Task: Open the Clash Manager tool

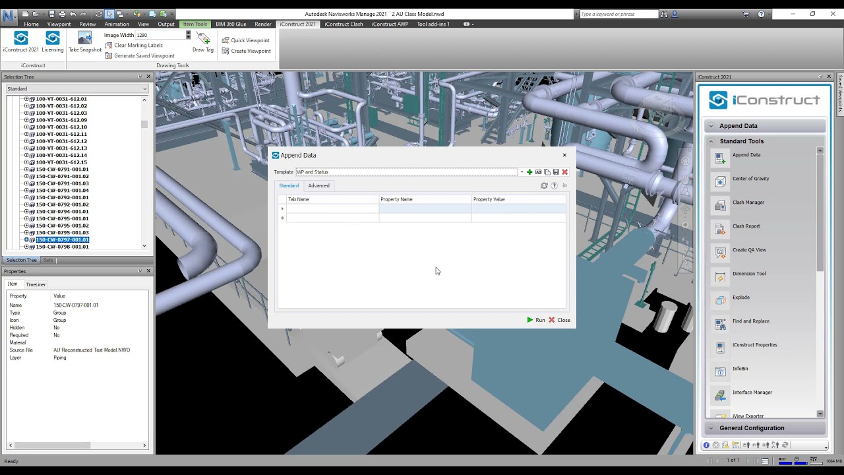Action: tap(748, 203)
